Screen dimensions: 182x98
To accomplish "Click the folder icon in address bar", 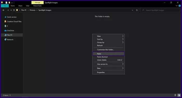I will pyautogui.click(x=17, y=10).
